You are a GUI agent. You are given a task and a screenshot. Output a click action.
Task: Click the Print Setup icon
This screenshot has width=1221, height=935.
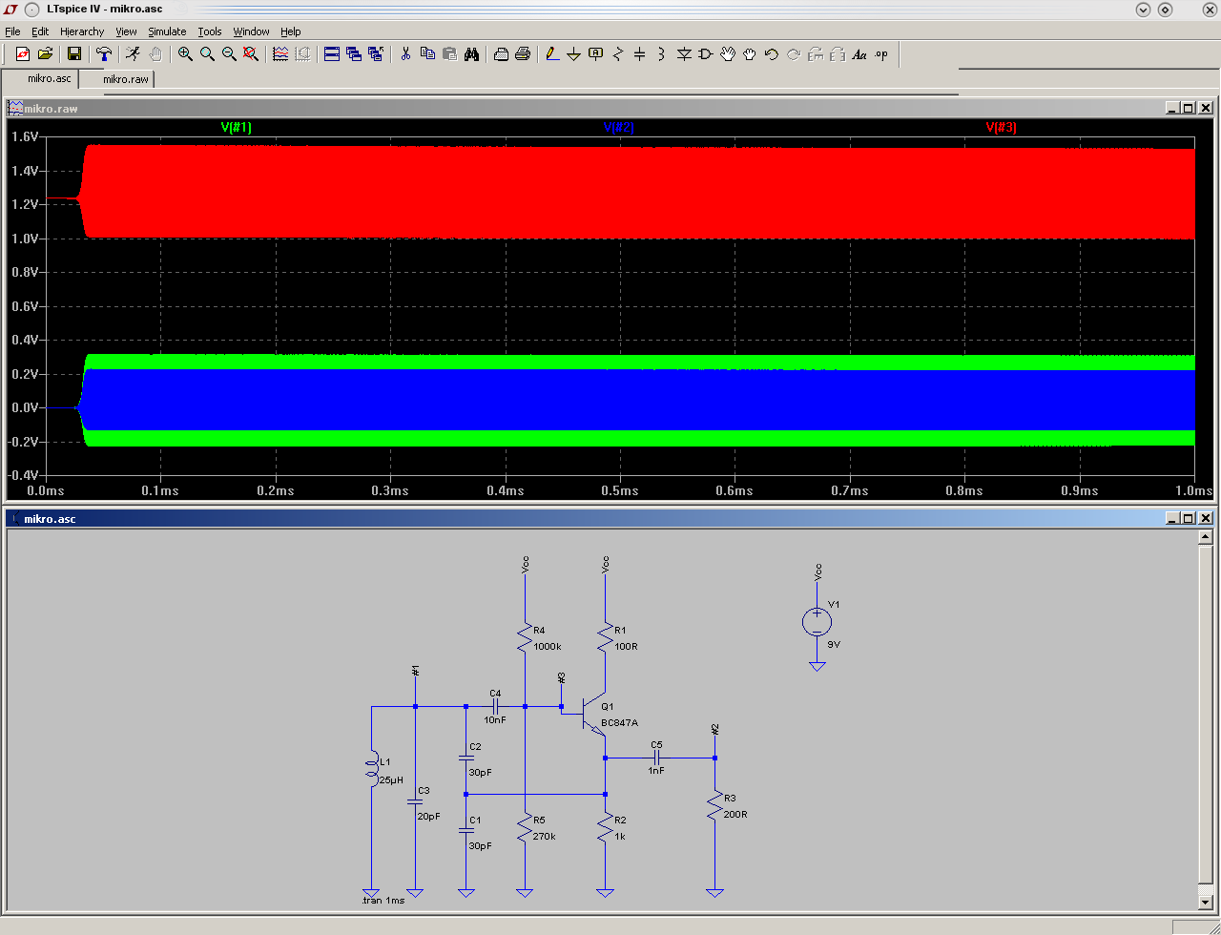501,54
